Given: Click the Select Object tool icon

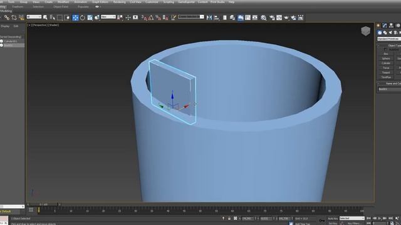Looking at the screenshot, I should coord(45,17).
